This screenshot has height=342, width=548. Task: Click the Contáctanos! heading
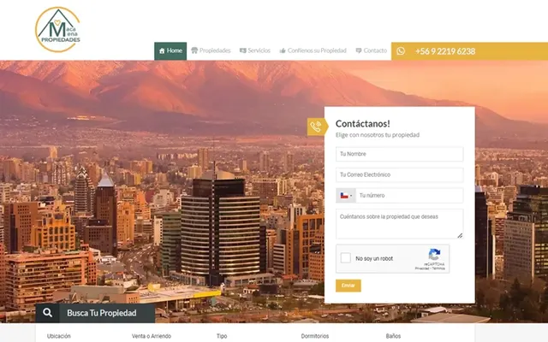tap(363, 123)
